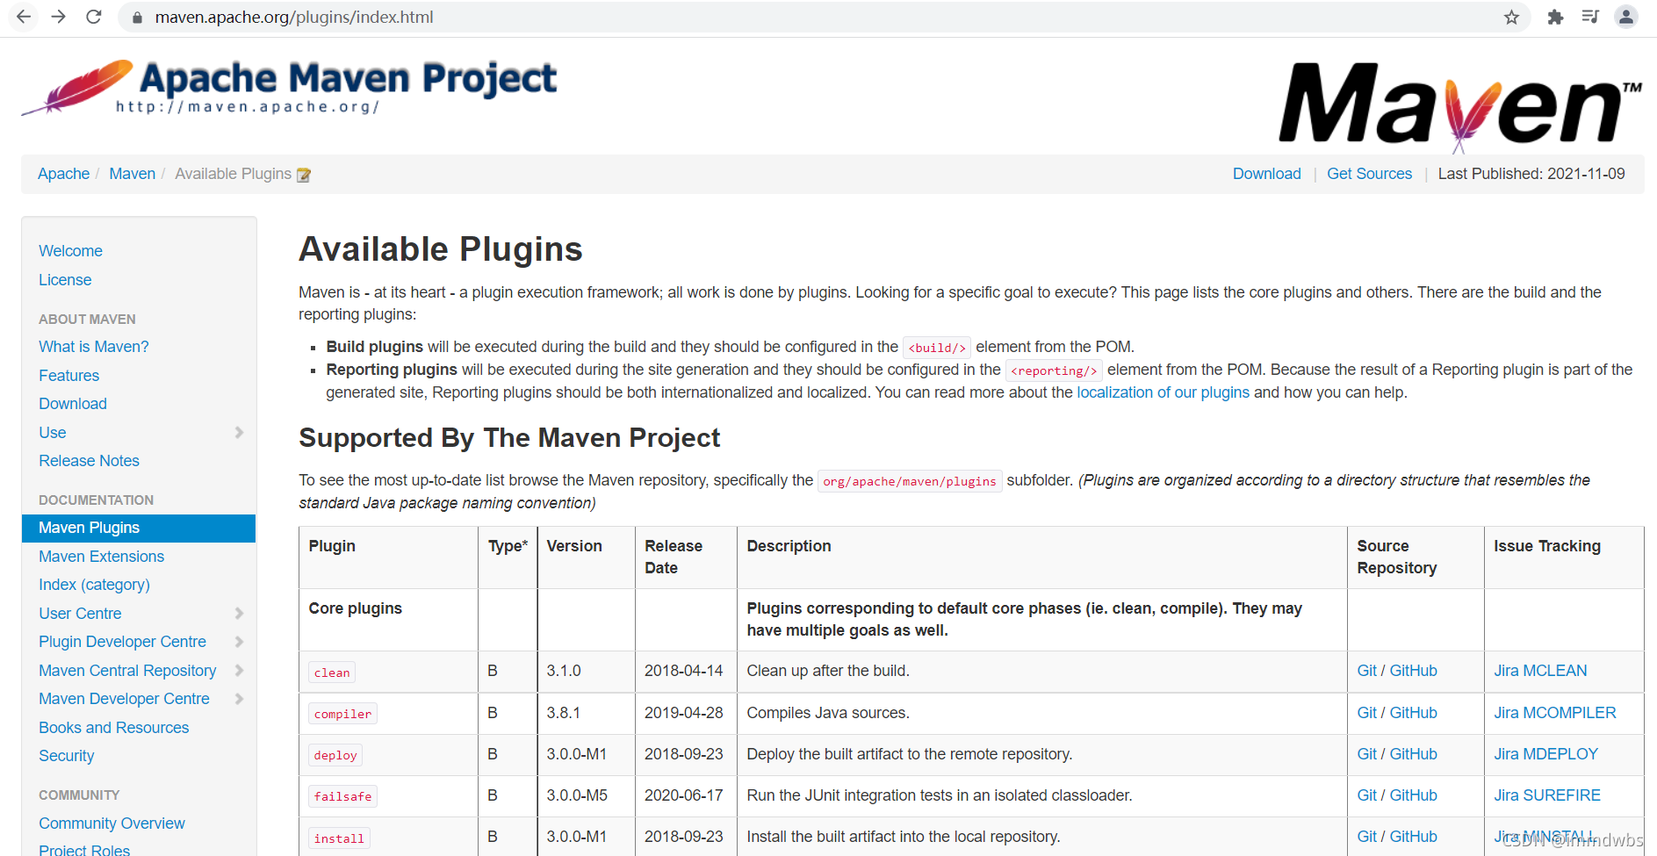Open the compiler plugin link
Viewport: 1657px width, 856px height.
342,714
